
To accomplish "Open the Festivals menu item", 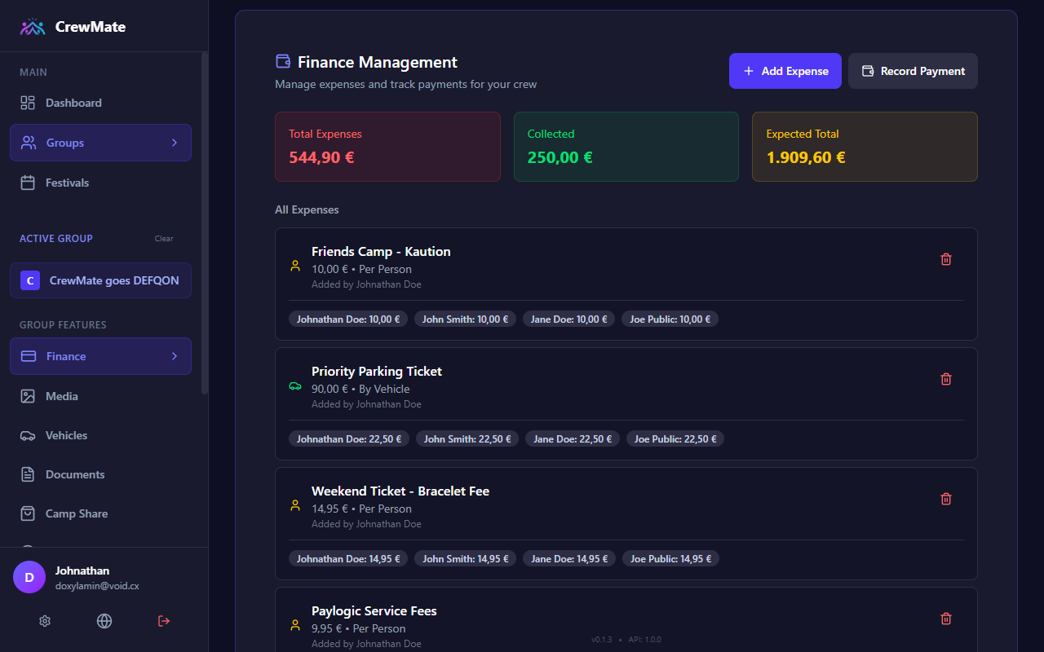I will [x=100, y=183].
